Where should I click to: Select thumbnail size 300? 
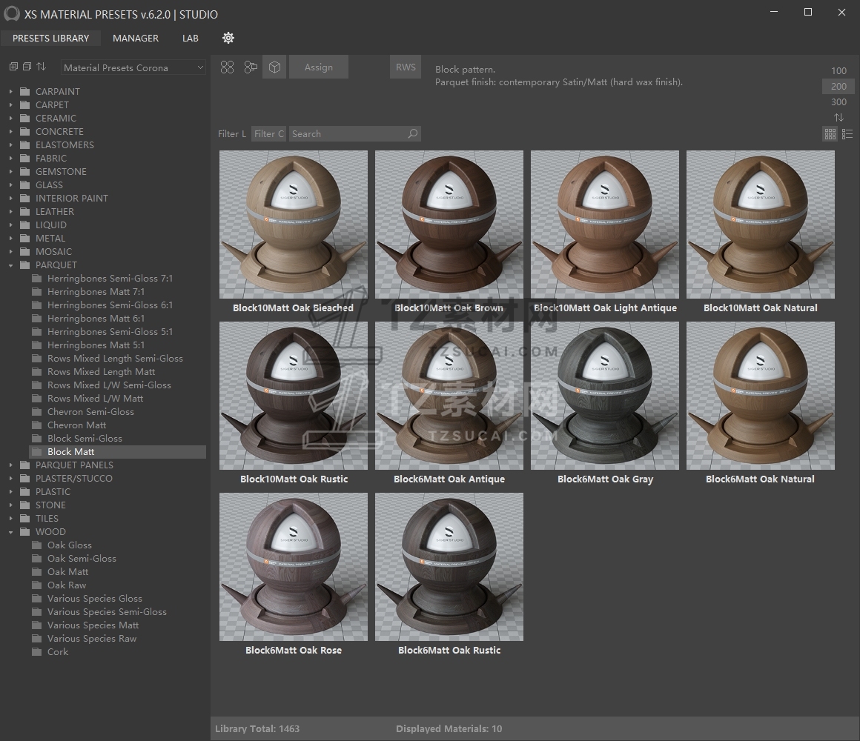coord(838,102)
